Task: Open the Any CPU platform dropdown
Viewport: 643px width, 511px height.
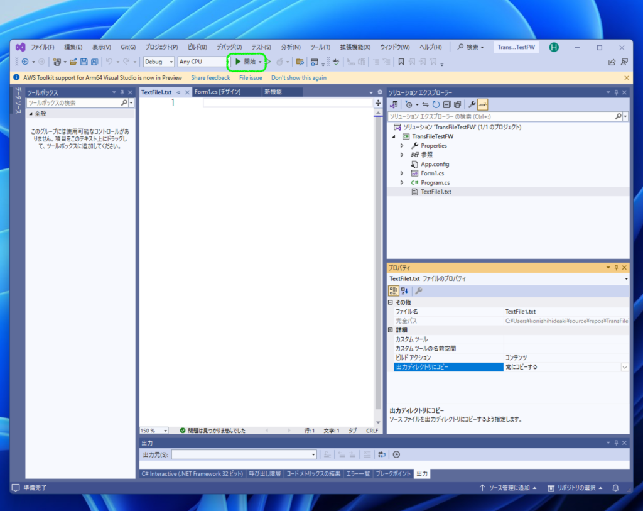Action: point(203,62)
